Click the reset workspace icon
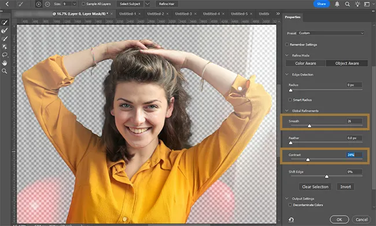Screen dimensions: 376x226 (291, 220)
